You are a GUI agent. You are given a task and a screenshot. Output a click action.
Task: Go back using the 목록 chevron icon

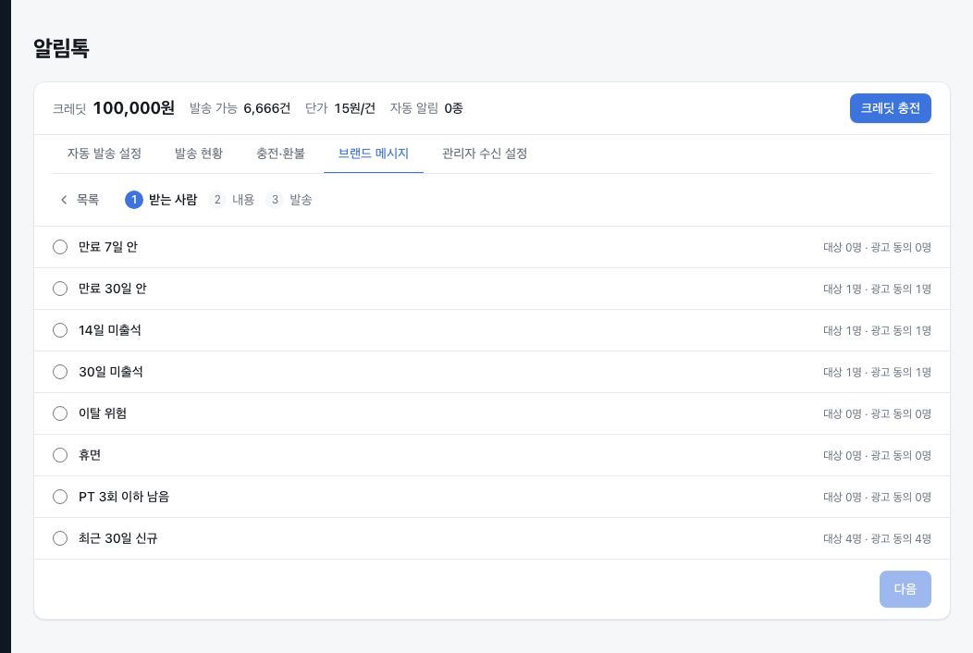pos(63,200)
